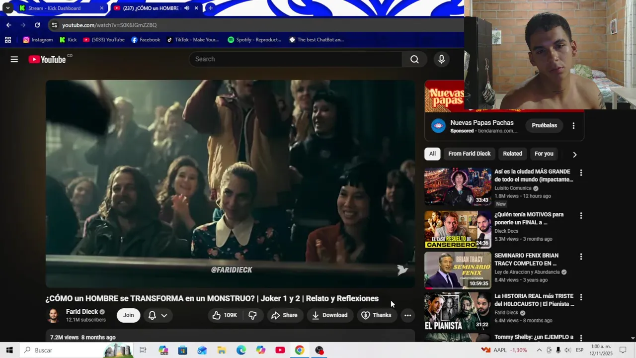Show more filter chips with right arrow
Image resolution: width=636 pixels, height=358 pixels.
point(574,154)
